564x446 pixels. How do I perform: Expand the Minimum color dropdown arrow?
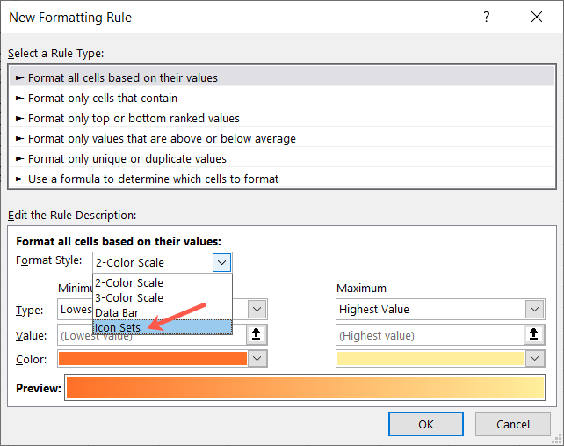pyautogui.click(x=257, y=359)
